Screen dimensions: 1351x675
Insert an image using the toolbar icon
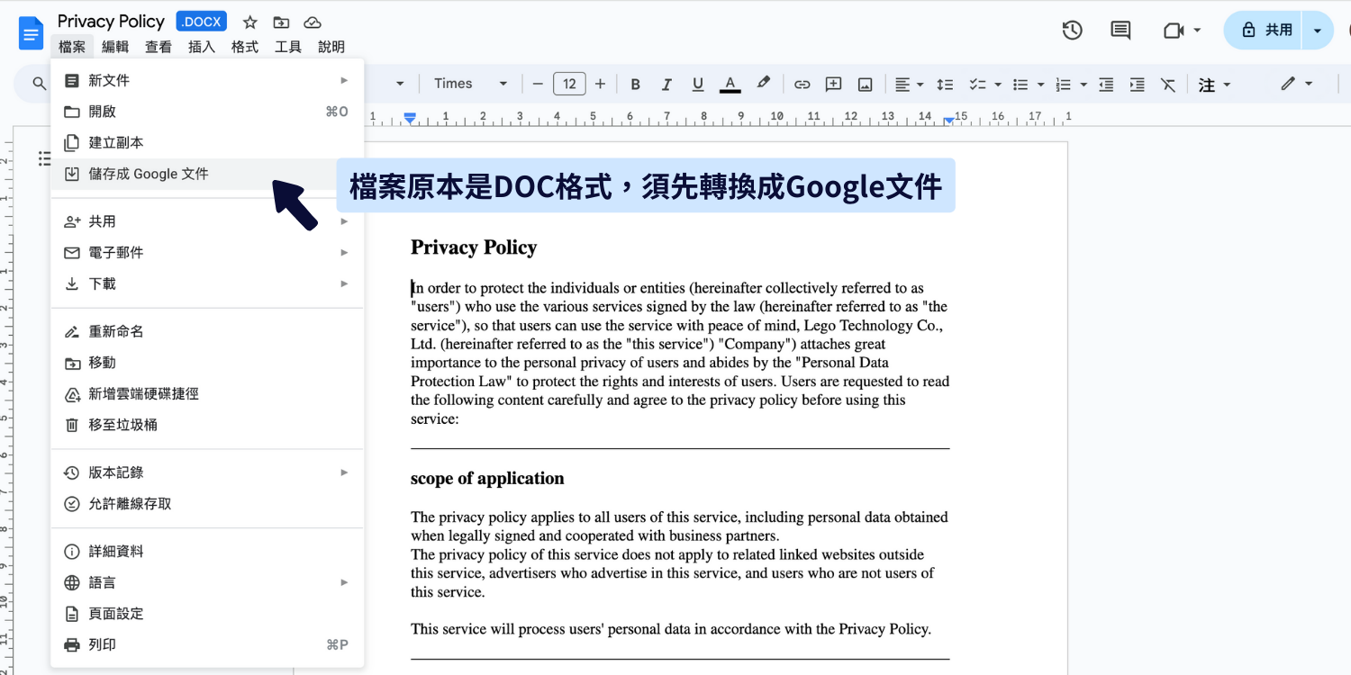point(866,85)
